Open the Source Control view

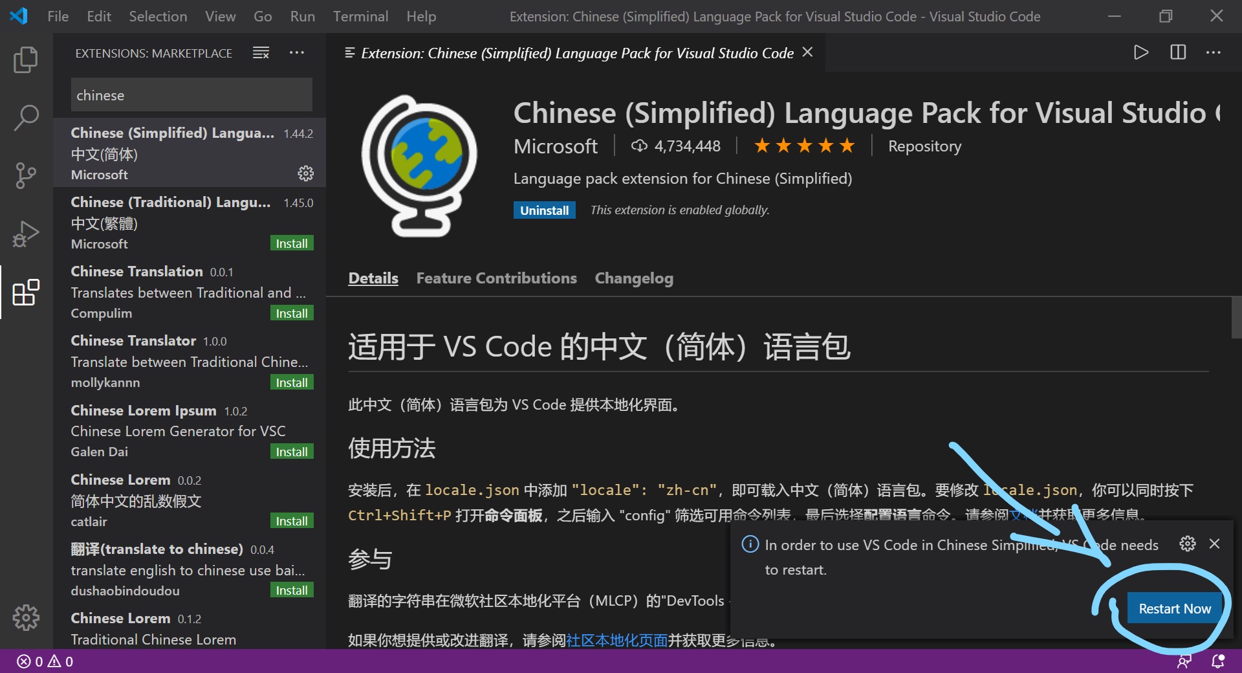coord(26,175)
